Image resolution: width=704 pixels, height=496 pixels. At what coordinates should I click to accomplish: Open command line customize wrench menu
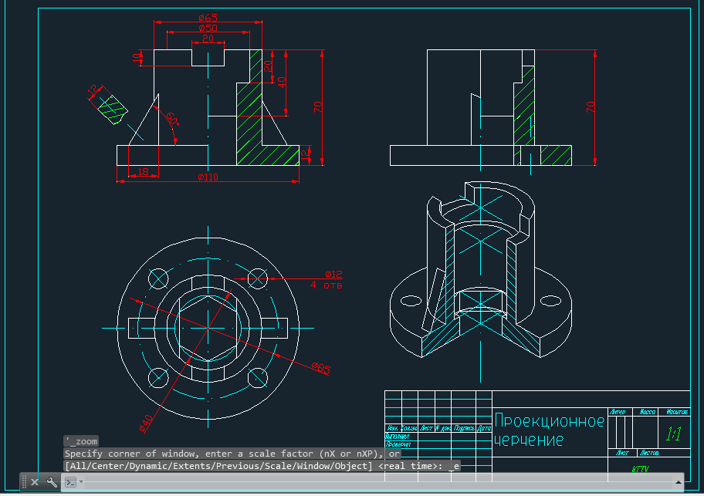click(x=52, y=483)
